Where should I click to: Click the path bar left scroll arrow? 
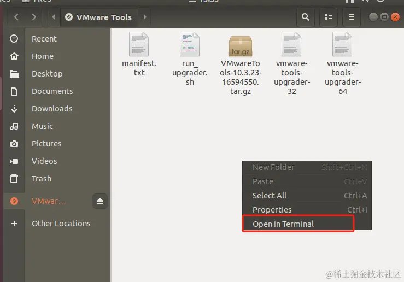pyautogui.click(x=54, y=17)
